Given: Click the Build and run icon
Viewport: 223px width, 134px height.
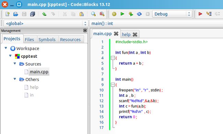Looking at the screenshot, I should [131, 14].
